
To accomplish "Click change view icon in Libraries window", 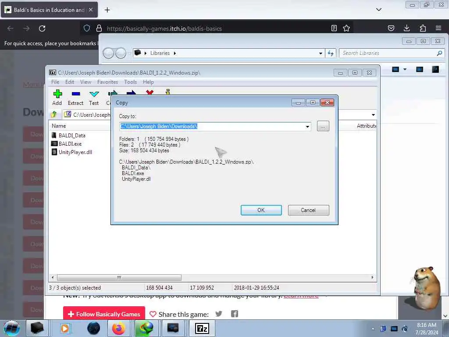I will coord(396,69).
